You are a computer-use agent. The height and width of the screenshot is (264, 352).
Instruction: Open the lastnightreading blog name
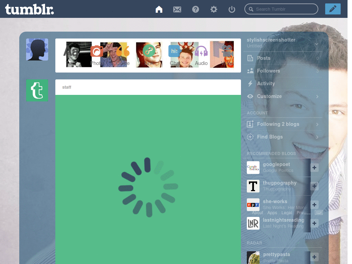284,220
